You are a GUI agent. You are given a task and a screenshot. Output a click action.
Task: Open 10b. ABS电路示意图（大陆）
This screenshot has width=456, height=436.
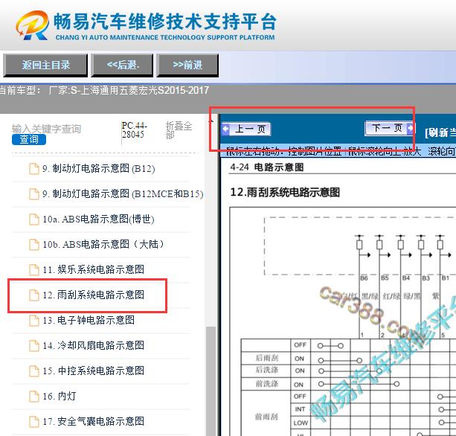point(103,244)
